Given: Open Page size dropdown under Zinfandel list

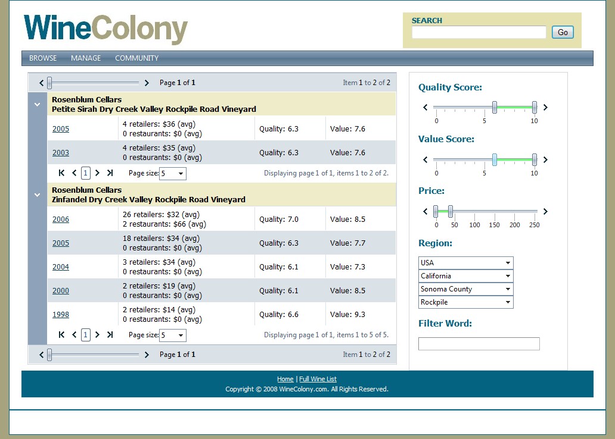Looking at the screenshot, I should click(173, 335).
